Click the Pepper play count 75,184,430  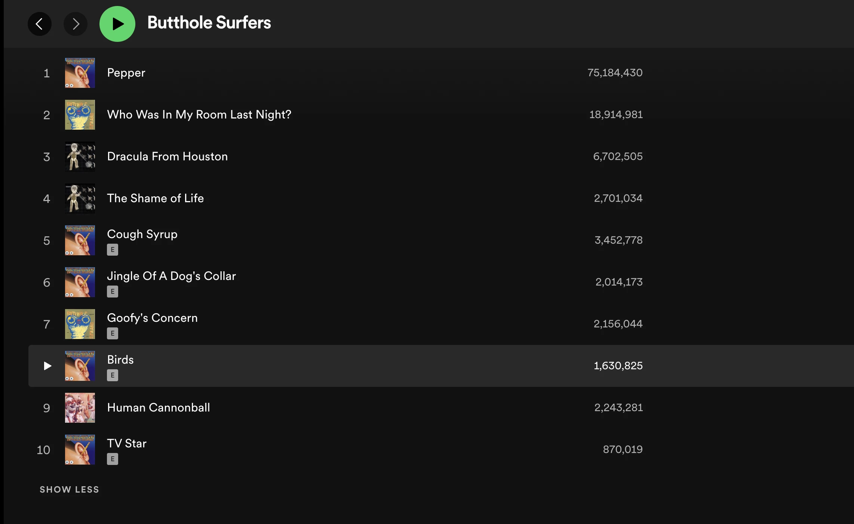615,73
